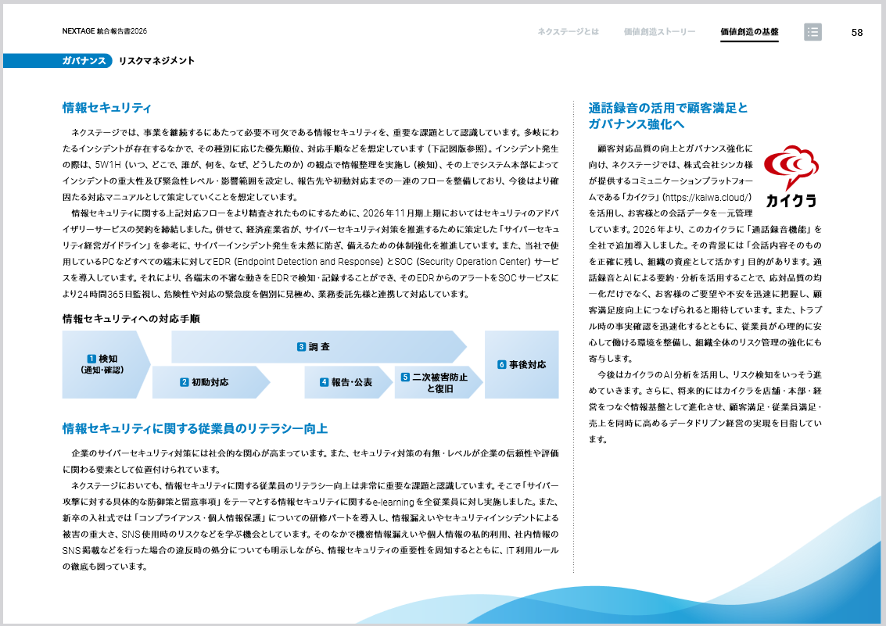Click the カイクラ wordmark text under logo
The image size is (886, 626).
791,200
